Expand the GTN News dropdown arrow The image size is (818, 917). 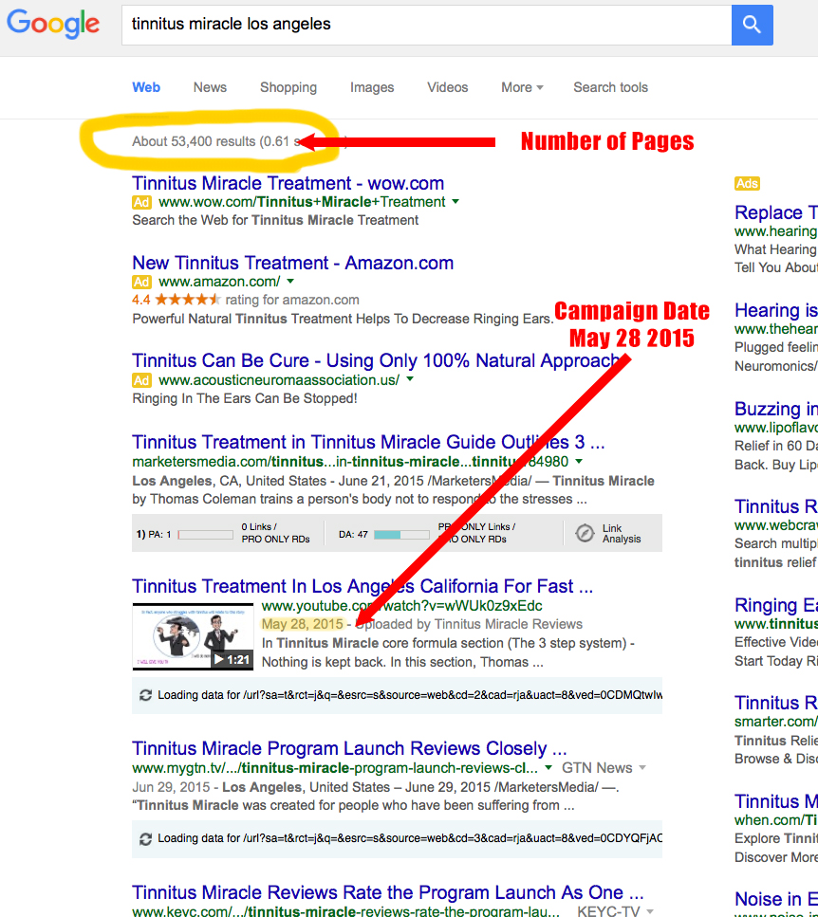(x=642, y=767)
